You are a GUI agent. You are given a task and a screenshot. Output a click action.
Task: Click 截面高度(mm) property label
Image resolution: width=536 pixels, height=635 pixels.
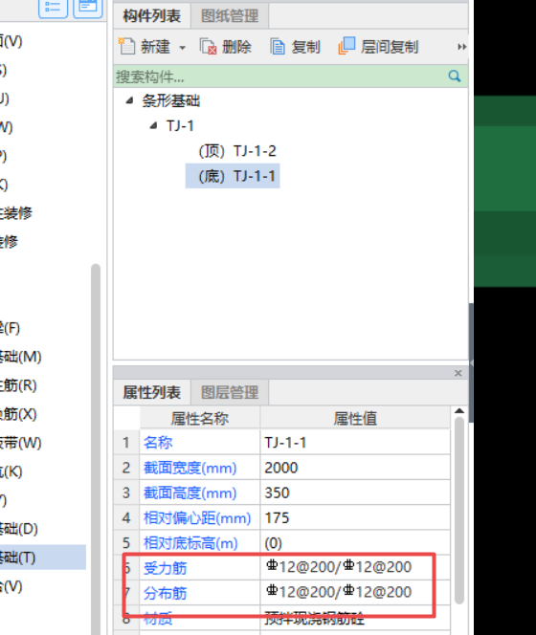[x=190, y=493]
